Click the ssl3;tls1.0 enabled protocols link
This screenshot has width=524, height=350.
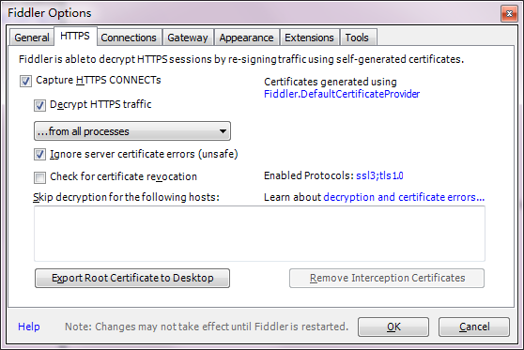(x=379, y=175)
